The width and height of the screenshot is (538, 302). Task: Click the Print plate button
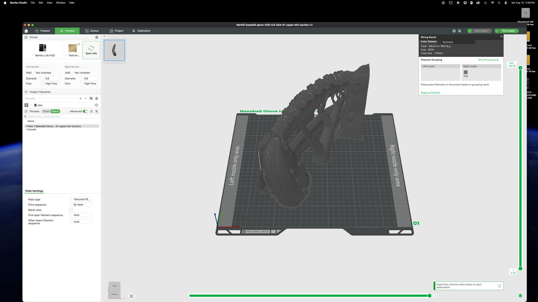tap(509, 31)
